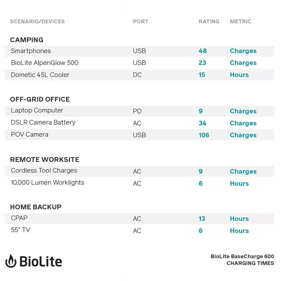The image size is (281, 281).
Task: Select the Dometic 45L Cooler row
Action: (x=40, y=75)
